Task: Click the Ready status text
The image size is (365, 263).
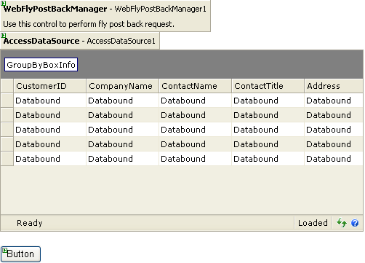Action: 30,223
